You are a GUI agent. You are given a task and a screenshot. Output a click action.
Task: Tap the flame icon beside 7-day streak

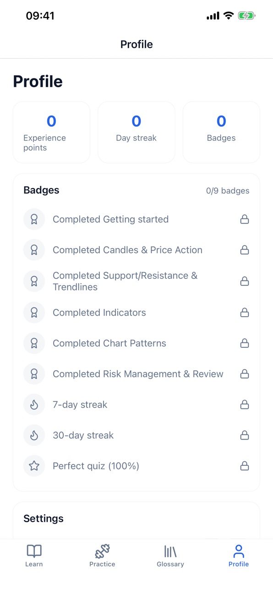[34, 405]
